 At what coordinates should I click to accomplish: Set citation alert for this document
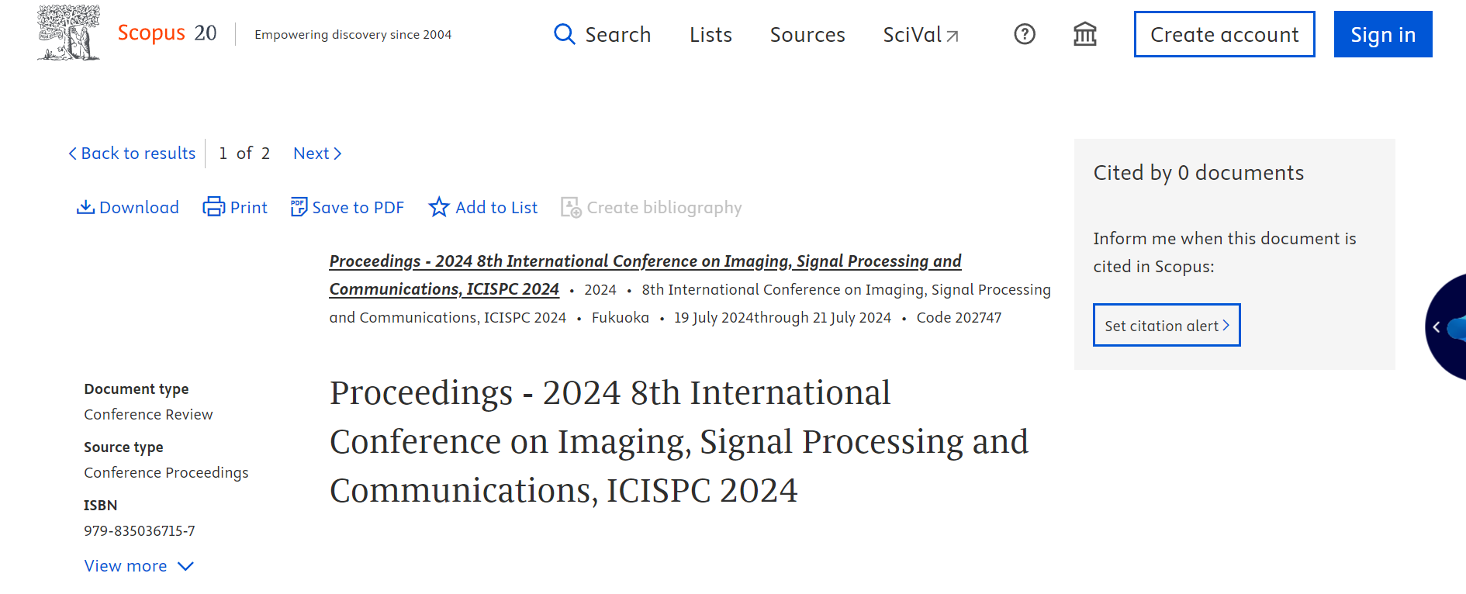pos(1167,325)
